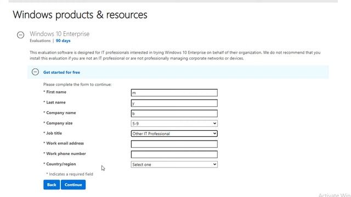Click the Back button
This screenshot has height=197, width=351.
[52, 185]
